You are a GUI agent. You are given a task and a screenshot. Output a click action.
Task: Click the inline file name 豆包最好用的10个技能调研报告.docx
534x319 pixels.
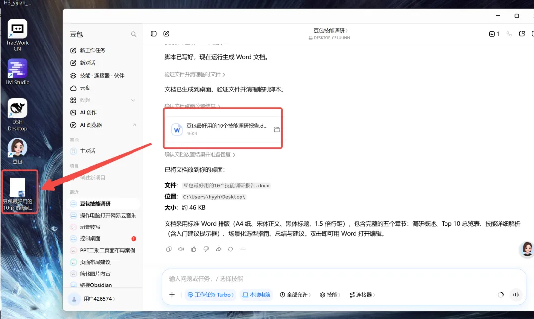point(226,186)
